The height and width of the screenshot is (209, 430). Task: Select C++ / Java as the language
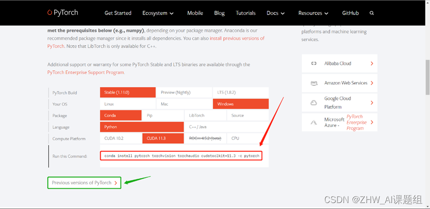227,127
